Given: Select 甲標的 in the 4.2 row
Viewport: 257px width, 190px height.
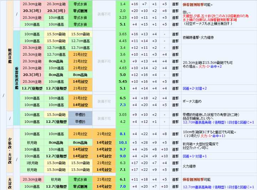Looking at the screenshot, I should [x=80, y=122].
